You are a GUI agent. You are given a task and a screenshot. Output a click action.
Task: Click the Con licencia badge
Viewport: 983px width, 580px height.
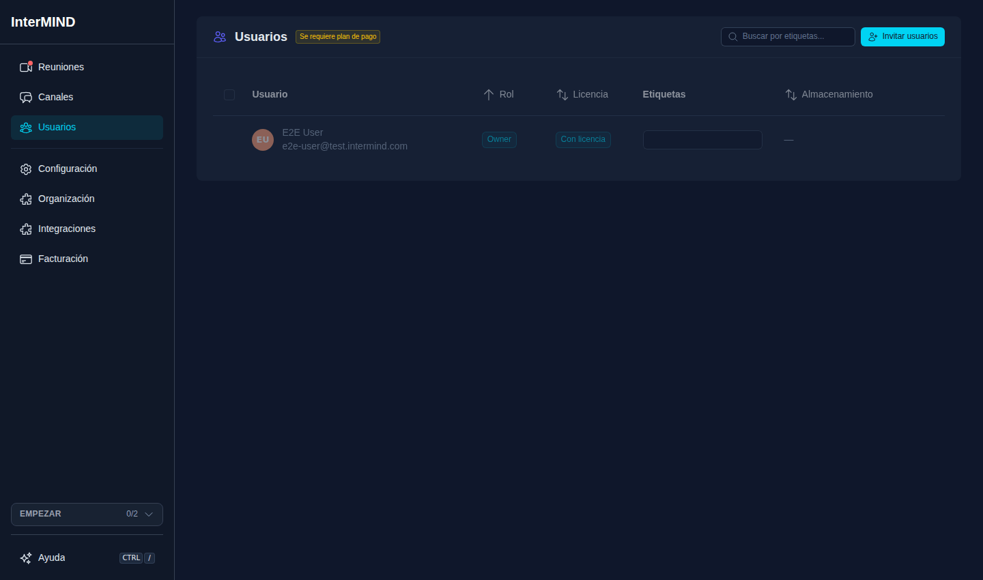pyautogui.click(x=583, y=139)
